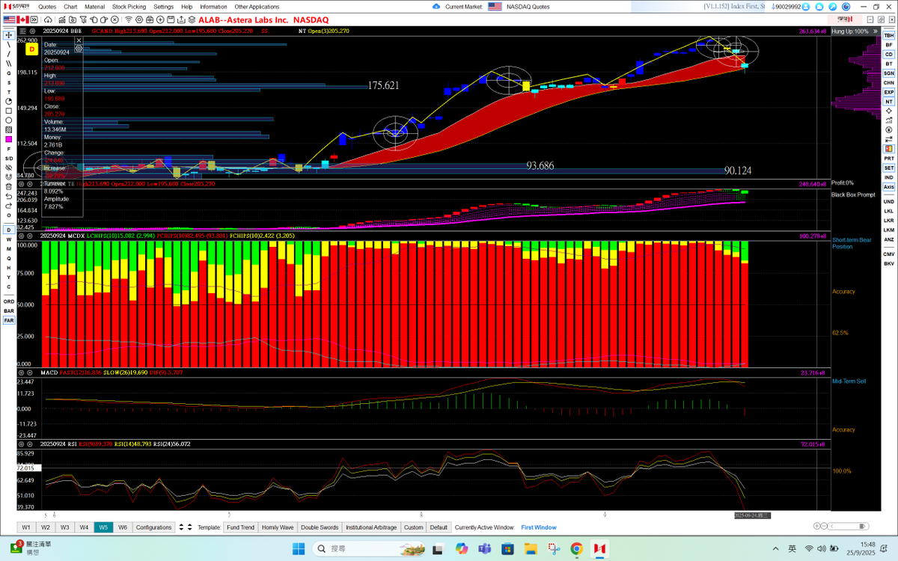The height and width of the screenshot is (561, 898).
Task: Open the Stock Picking menu
Action: point(129,7)
